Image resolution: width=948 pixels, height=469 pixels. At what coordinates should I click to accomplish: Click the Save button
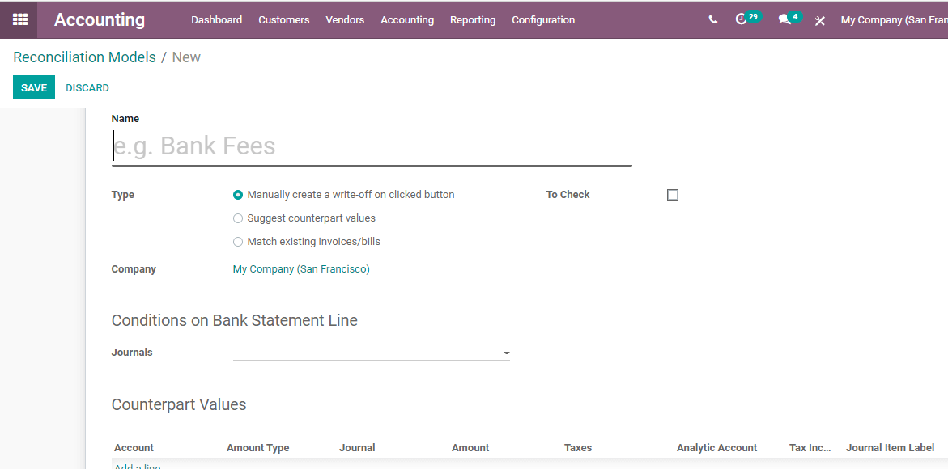(x=34, y=88)
